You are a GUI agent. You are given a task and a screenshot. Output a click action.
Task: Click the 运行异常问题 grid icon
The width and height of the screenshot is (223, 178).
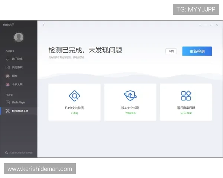(186, 96)
